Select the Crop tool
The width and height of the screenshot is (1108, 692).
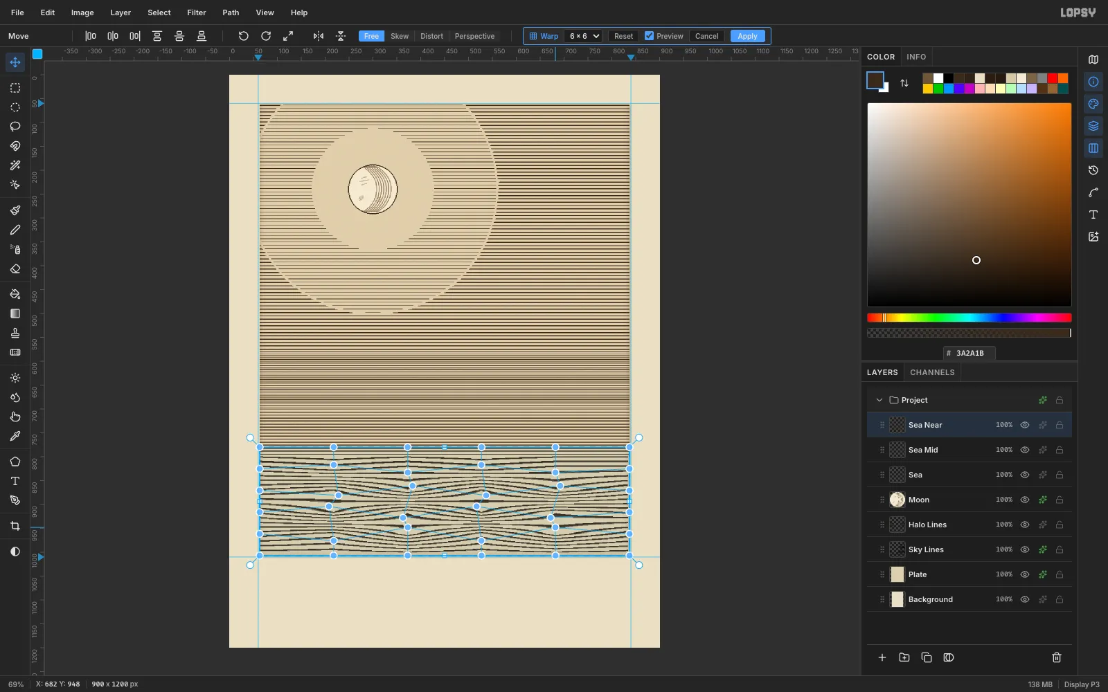coord(15,526)
